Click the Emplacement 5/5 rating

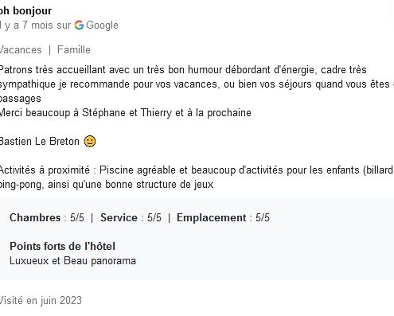click(x=223, y=218)
